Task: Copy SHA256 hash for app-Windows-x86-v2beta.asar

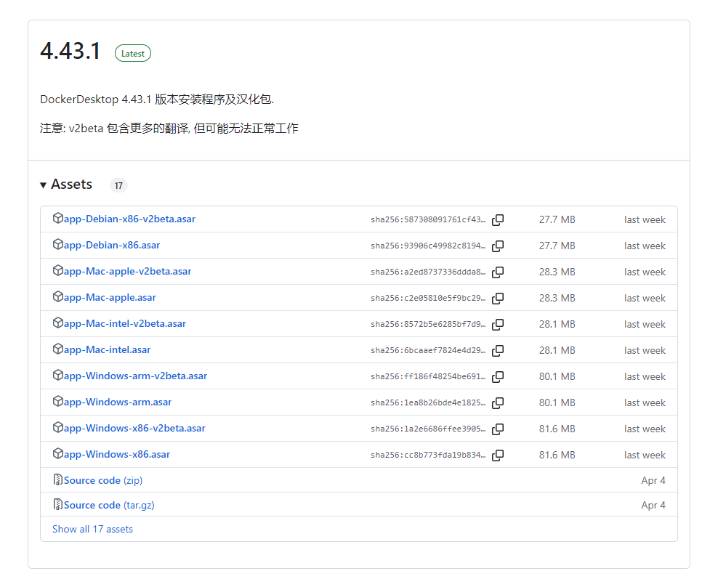Action: click(x=498, y=429)
